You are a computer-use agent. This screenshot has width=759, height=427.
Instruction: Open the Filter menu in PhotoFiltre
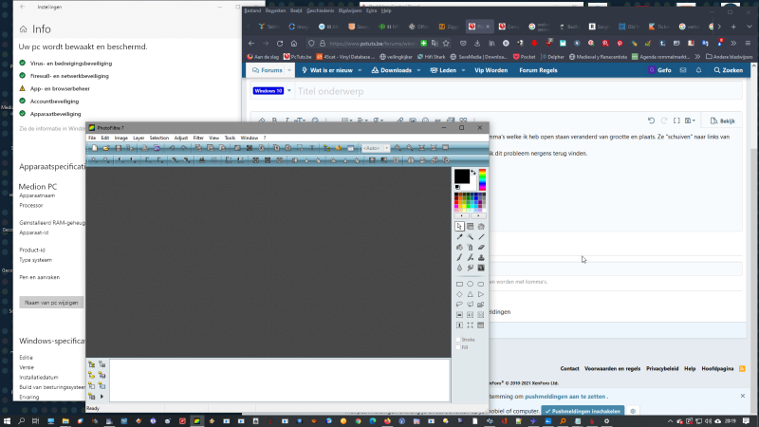(x=198, y=138)
